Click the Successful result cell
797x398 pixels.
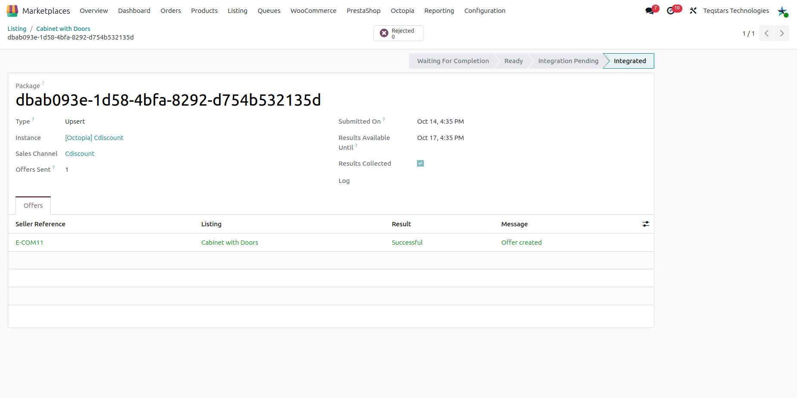(407, 243)
